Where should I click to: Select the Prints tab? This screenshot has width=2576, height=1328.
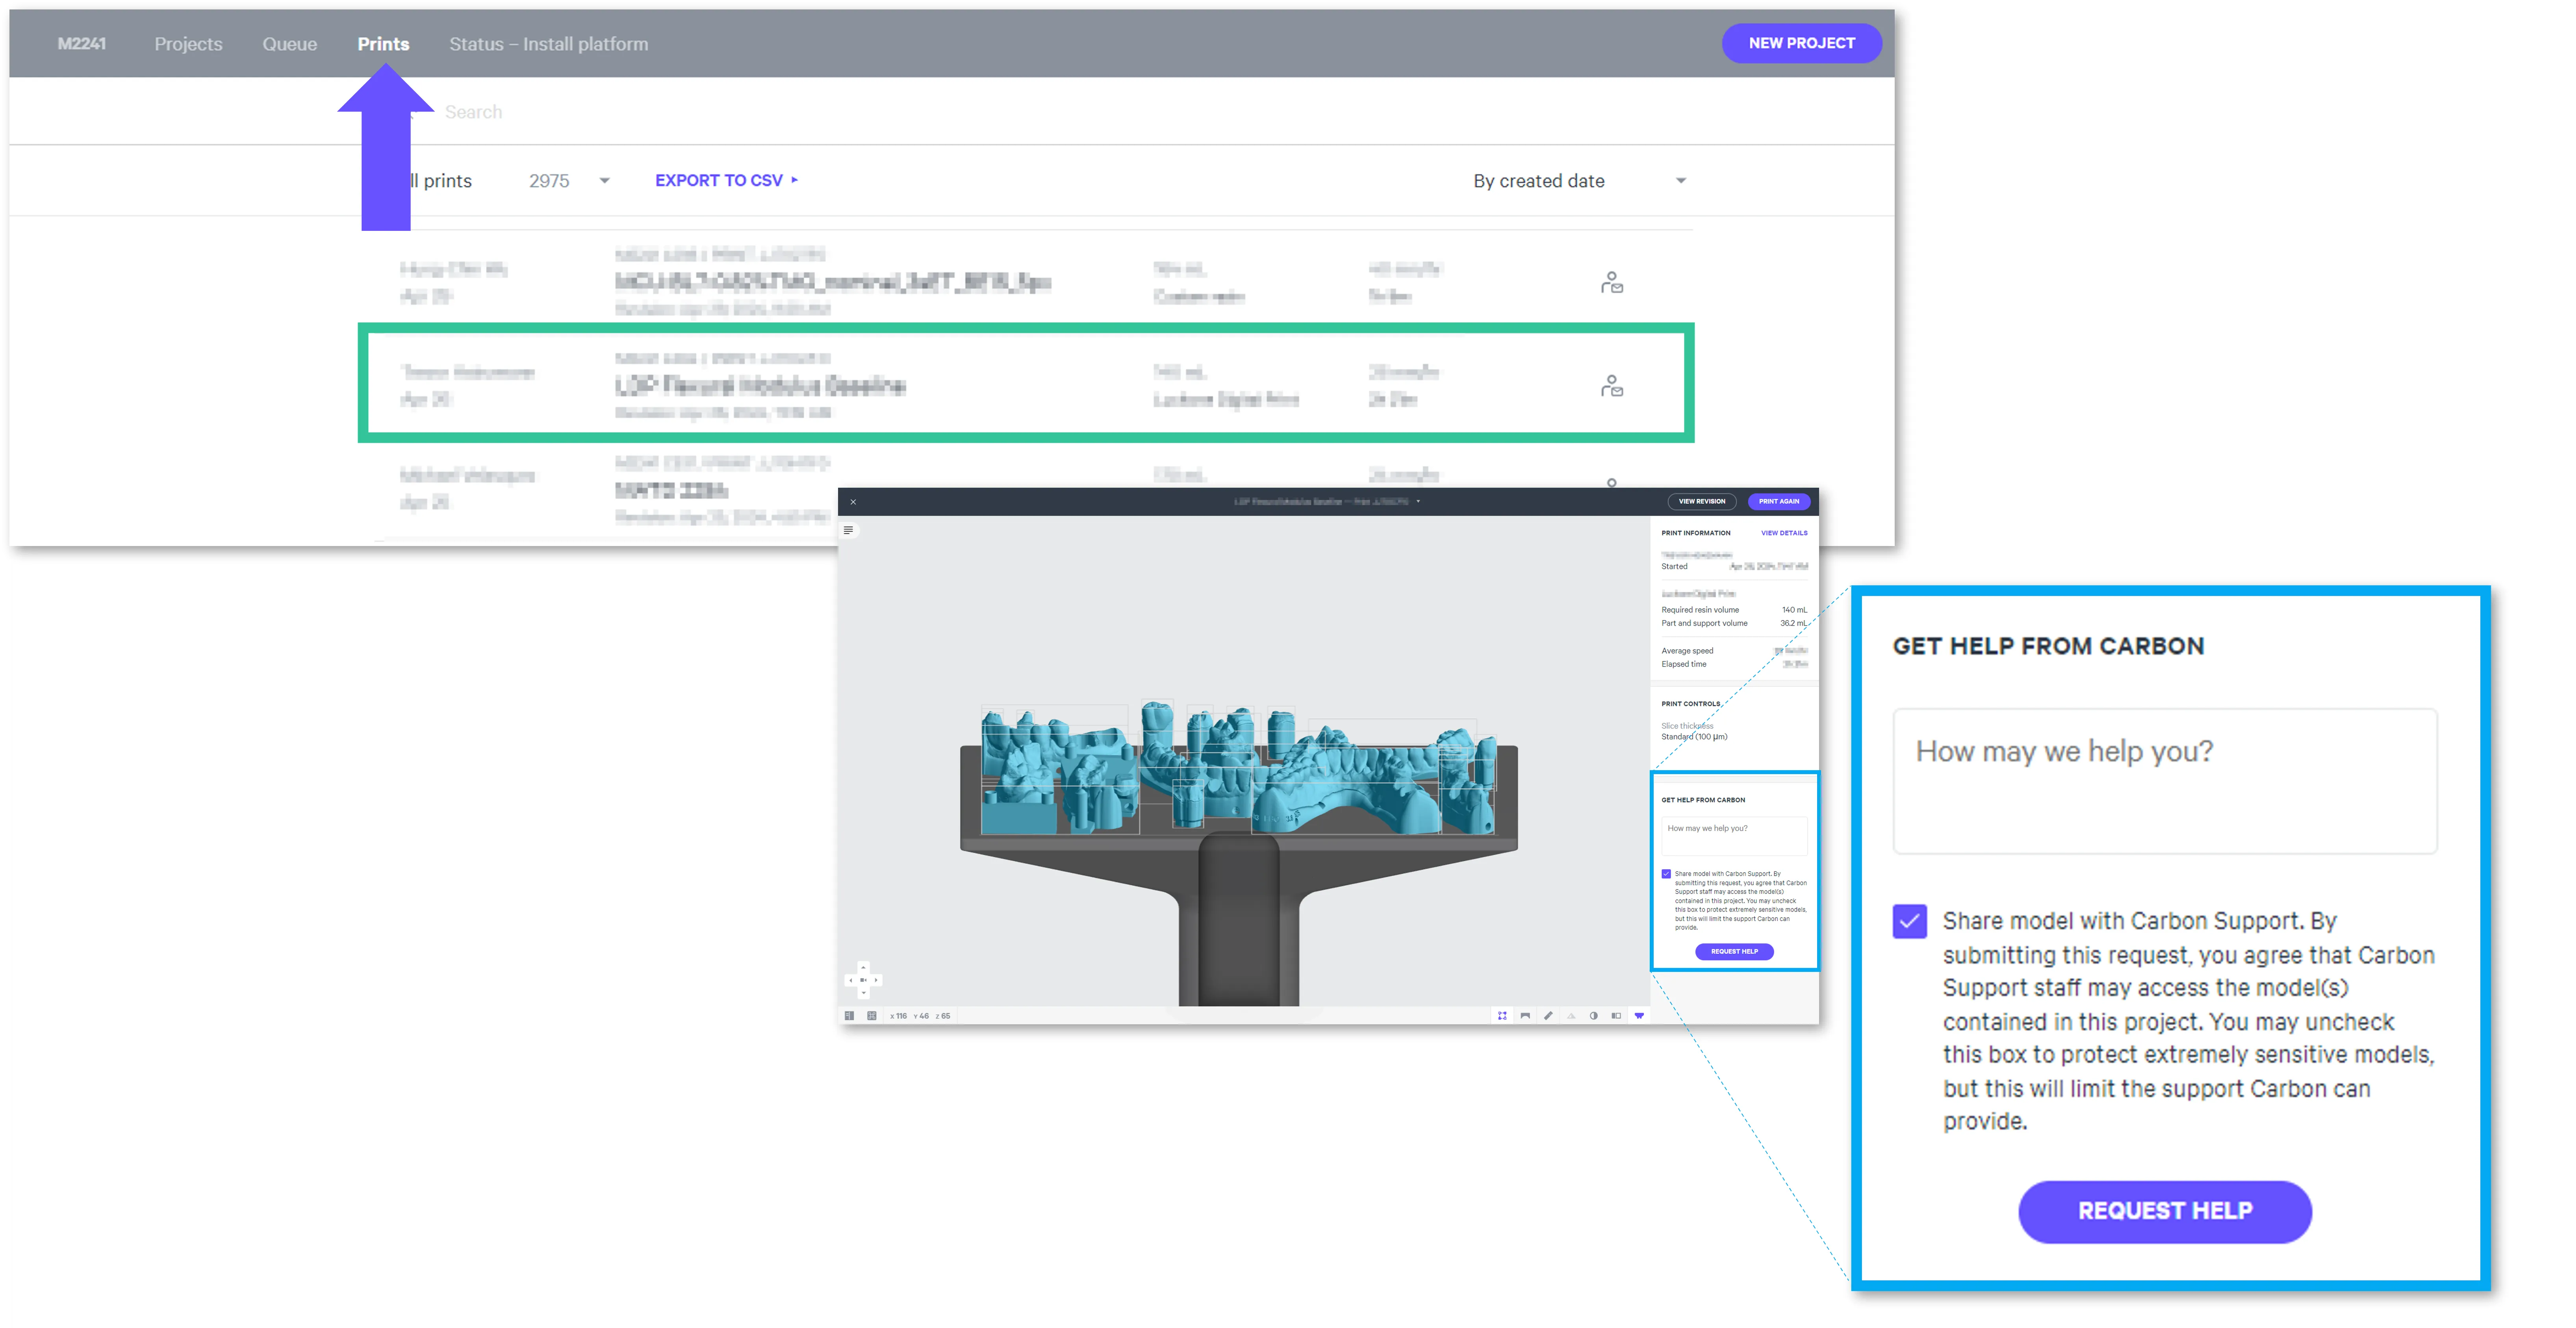coord(383,44)
